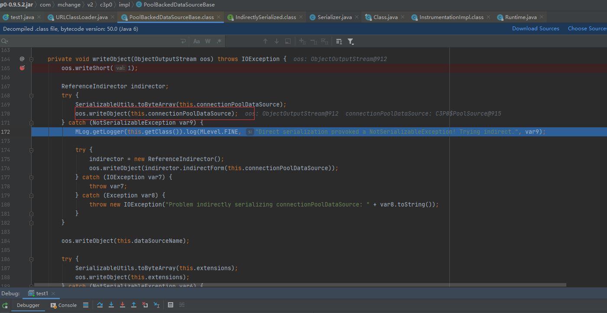Click Unselect Occurrence icon
The image size is (607, 313).
pos(313,41)
